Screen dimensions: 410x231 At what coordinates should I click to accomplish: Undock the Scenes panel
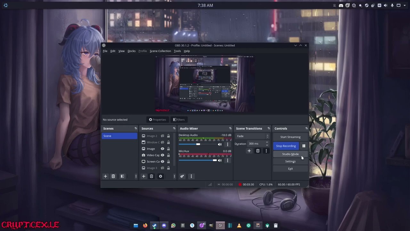click(x=135, y=129)
